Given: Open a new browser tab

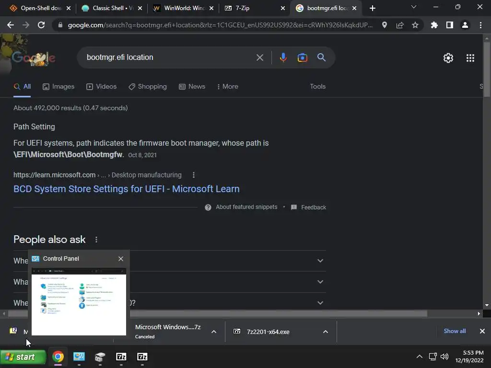Looking at the screenshot, I should tap(372, 8).
